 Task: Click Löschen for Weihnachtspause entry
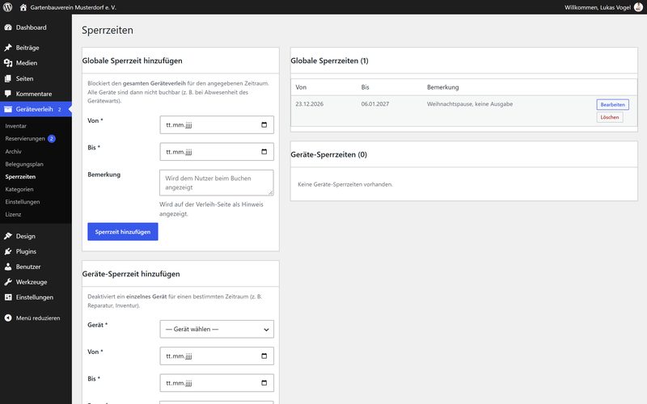[610, 117]
